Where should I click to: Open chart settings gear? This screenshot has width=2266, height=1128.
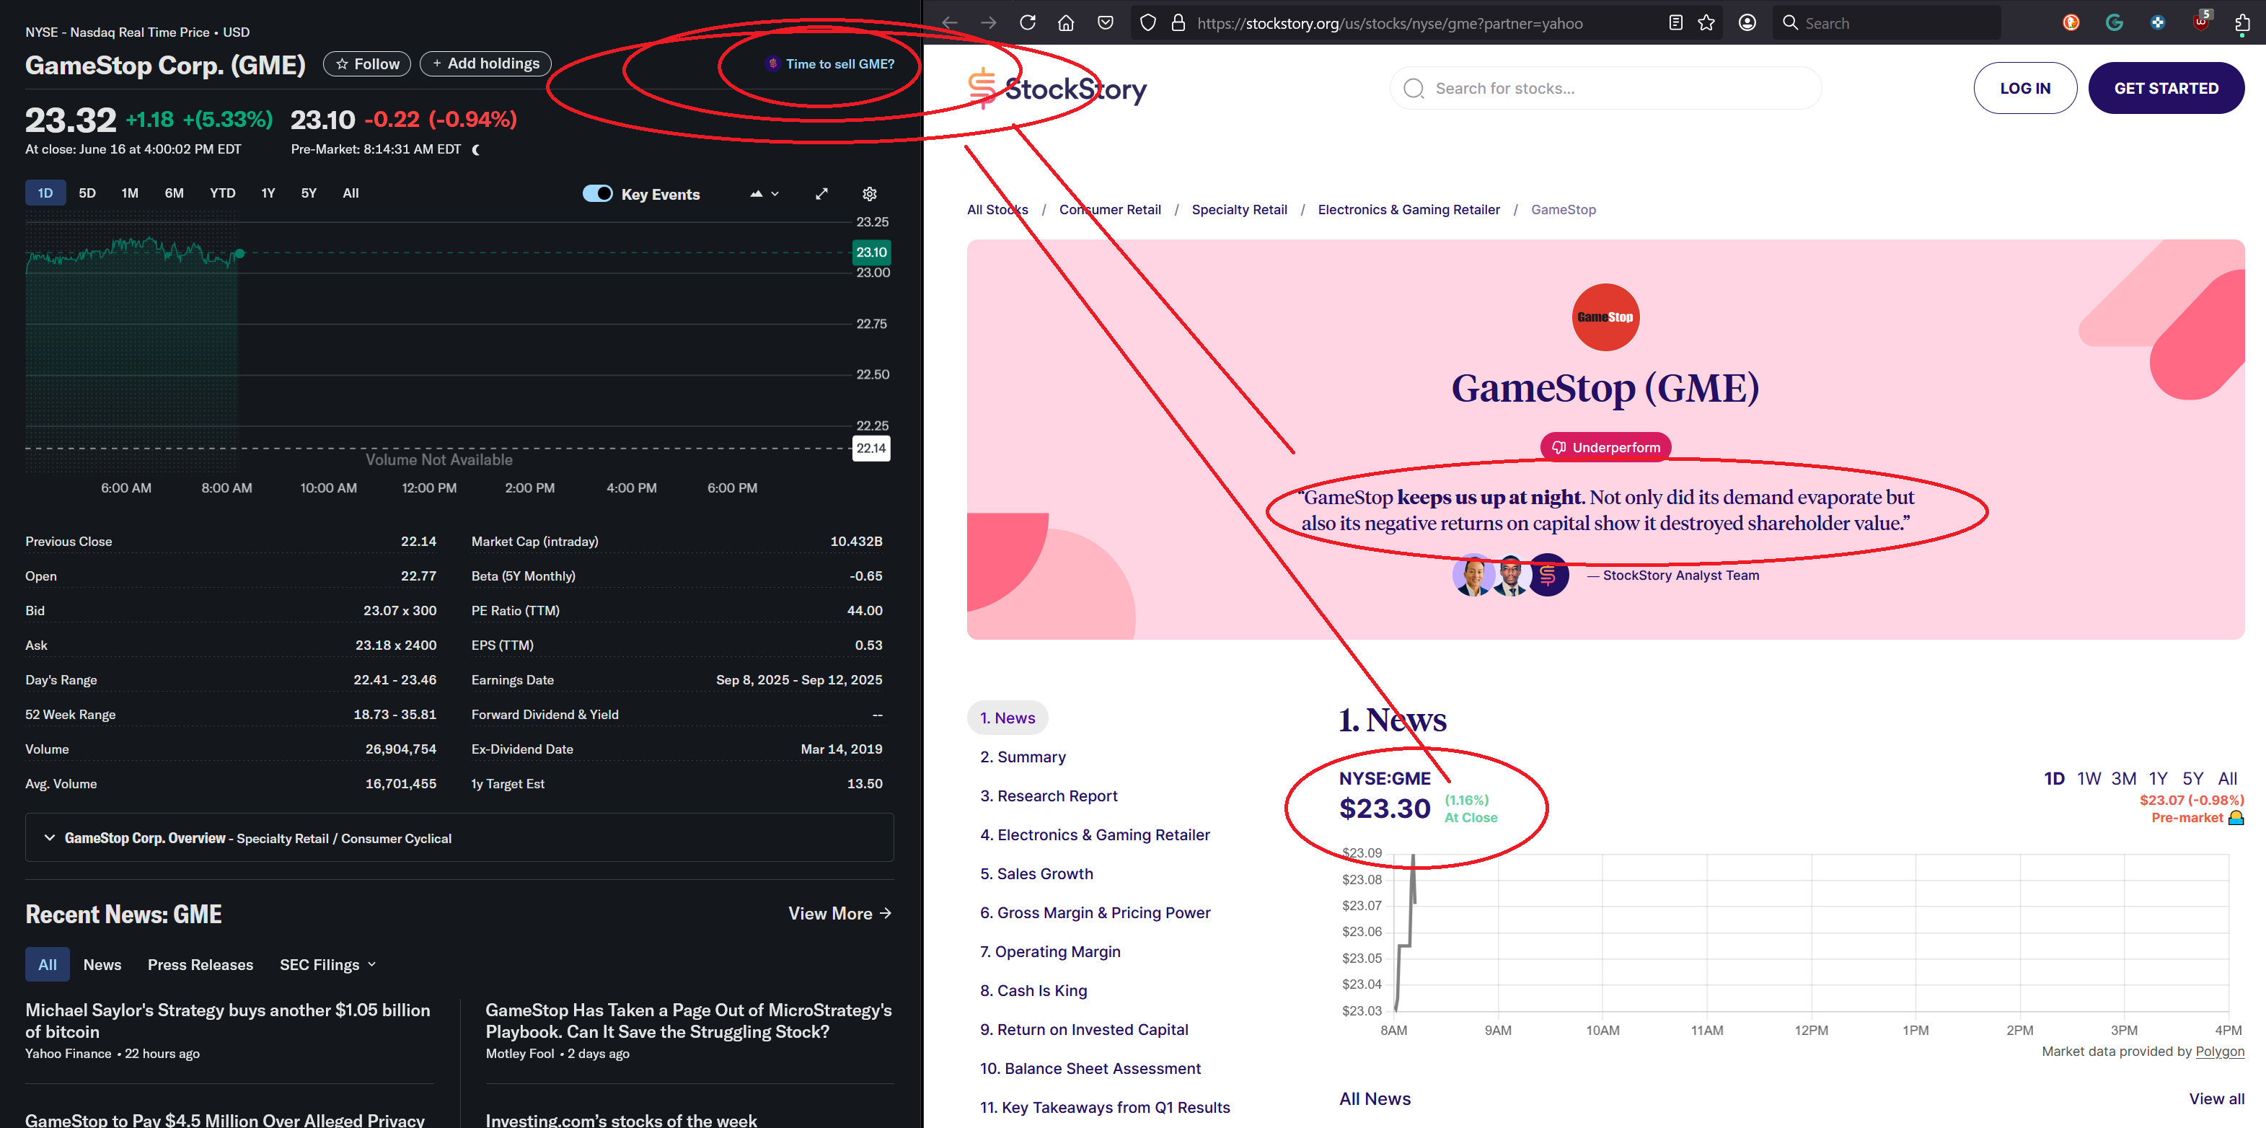tap(869, 193)
